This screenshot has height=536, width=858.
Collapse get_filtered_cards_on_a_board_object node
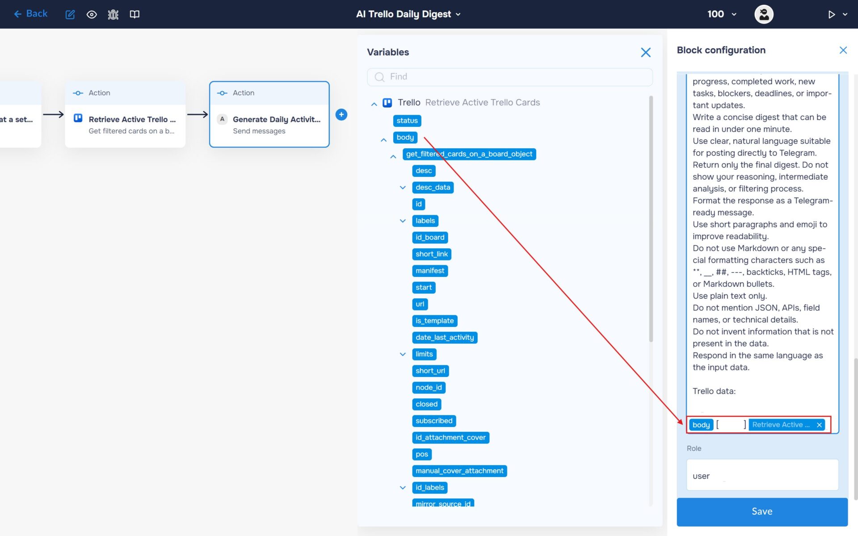393,156
